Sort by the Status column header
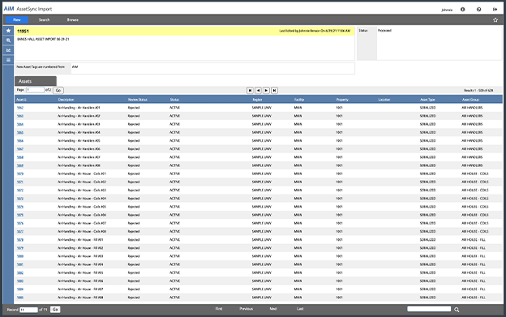This screenshot has height=317, width=506. (174, 100)
